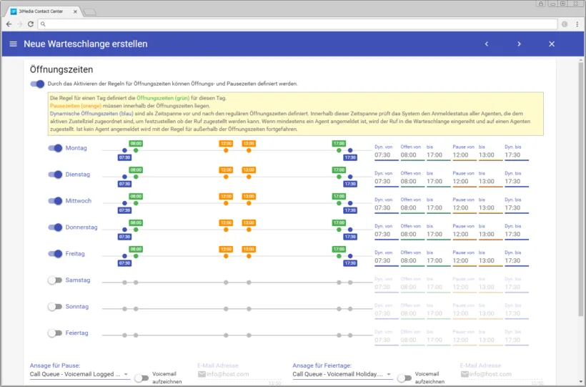Click Montag green 17:00 slider handle
This screenshot has height=387, width=586.
[339, 150]
